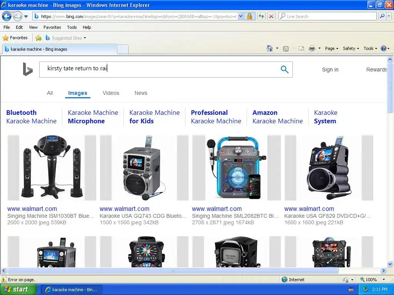Click the blue Help question mark icon
The image size is (394, 295).
pos(384,48)
